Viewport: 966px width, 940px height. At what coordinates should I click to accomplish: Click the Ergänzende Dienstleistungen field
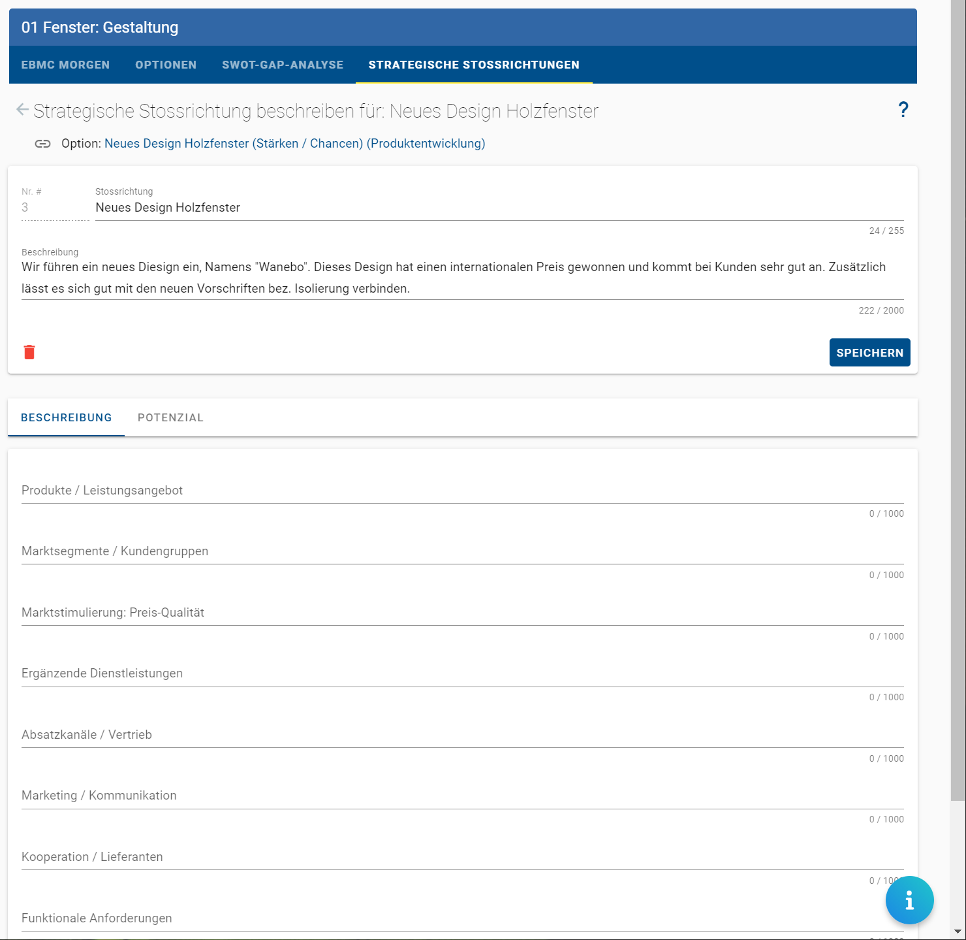click(x=463, y=673)
